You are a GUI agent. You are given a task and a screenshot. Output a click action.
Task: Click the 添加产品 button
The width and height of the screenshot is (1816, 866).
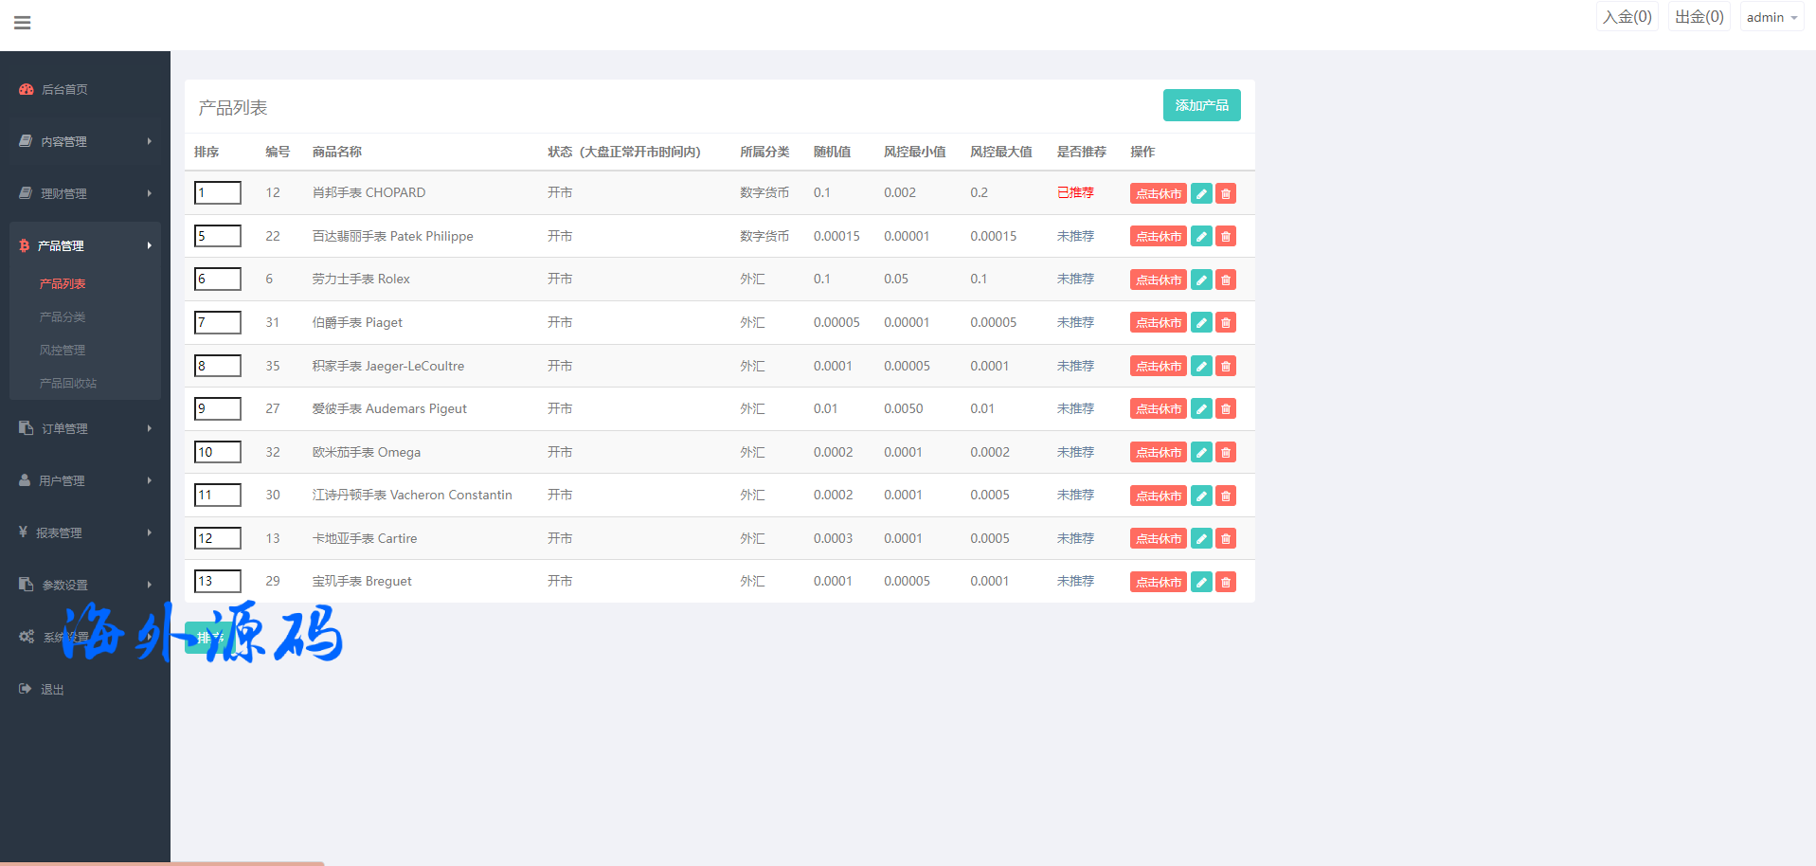(1201, 105)
